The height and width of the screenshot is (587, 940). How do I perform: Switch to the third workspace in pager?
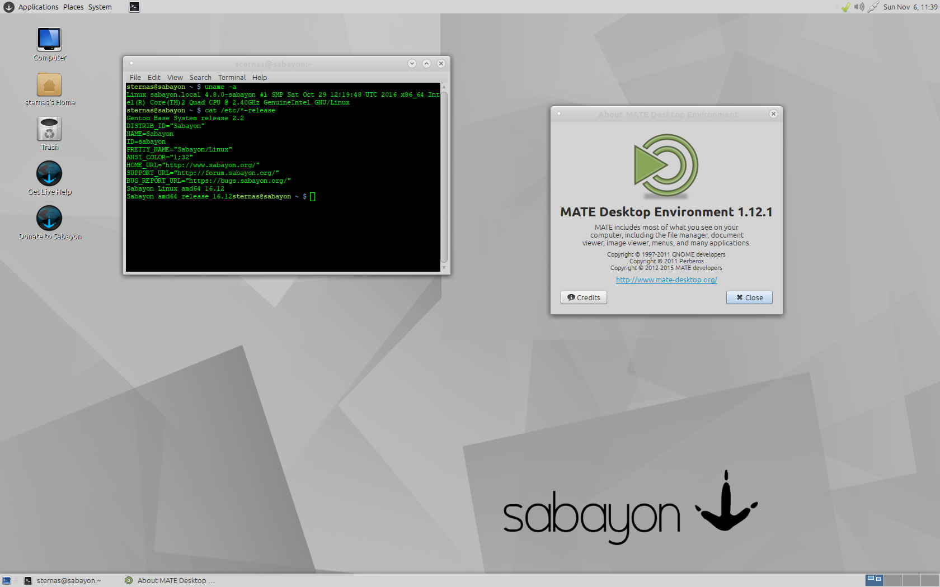[911, 580]
